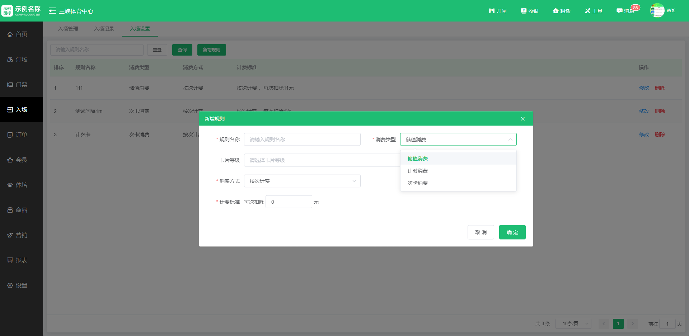Screen dimensions: 689x336
Task: Focus the 规则名称 input in dialog
Action: tap(302, 139)
